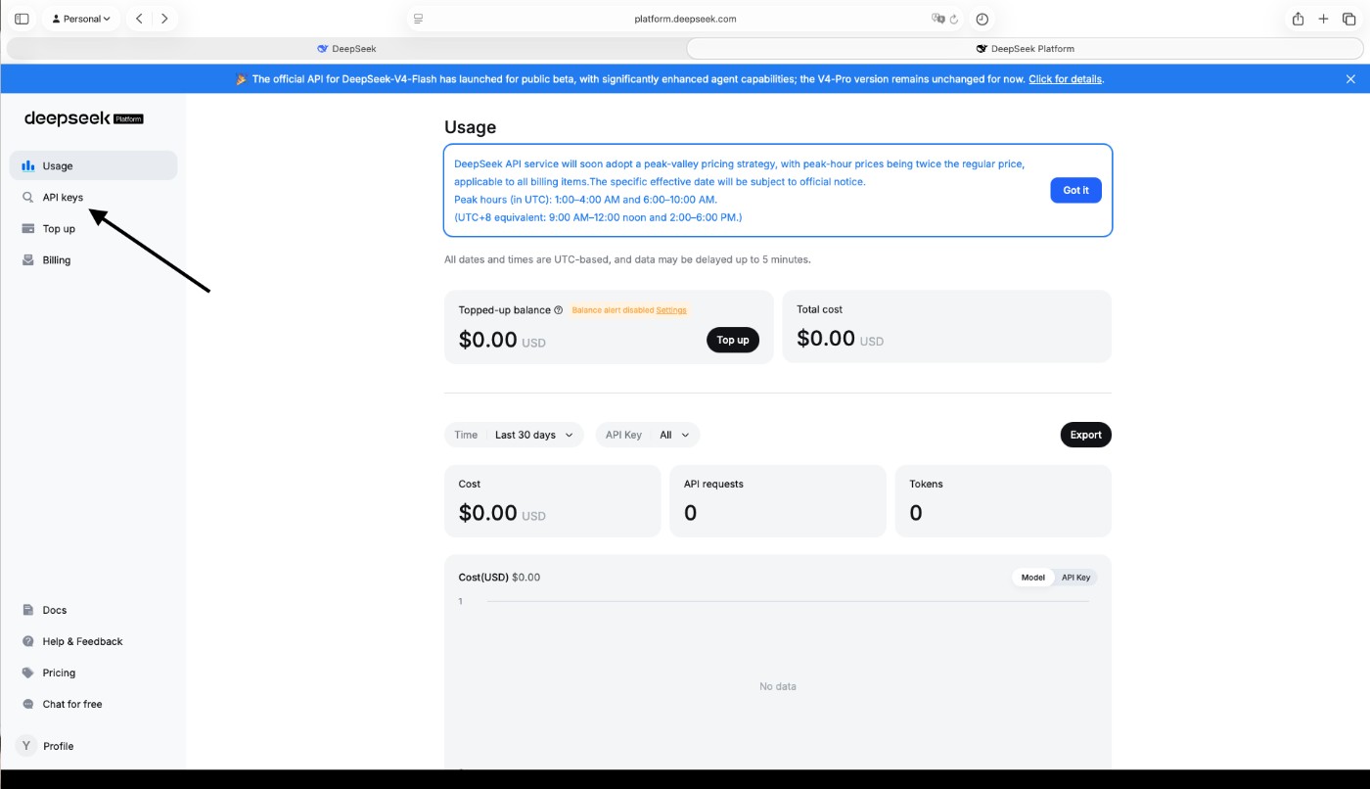Select Usage in the sidebar

pyautogui.click(x=93, y=165)
